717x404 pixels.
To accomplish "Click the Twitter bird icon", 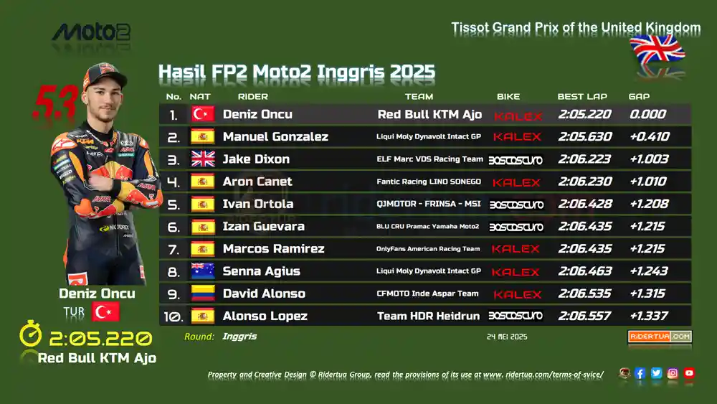I will tap(656, 373).
